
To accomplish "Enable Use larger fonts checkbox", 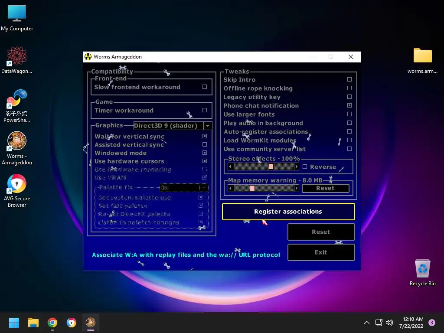I will click(349, 114).
